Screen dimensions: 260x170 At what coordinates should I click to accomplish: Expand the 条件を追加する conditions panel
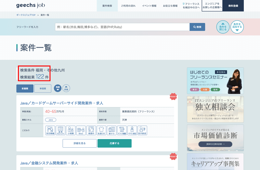point(237,27)
